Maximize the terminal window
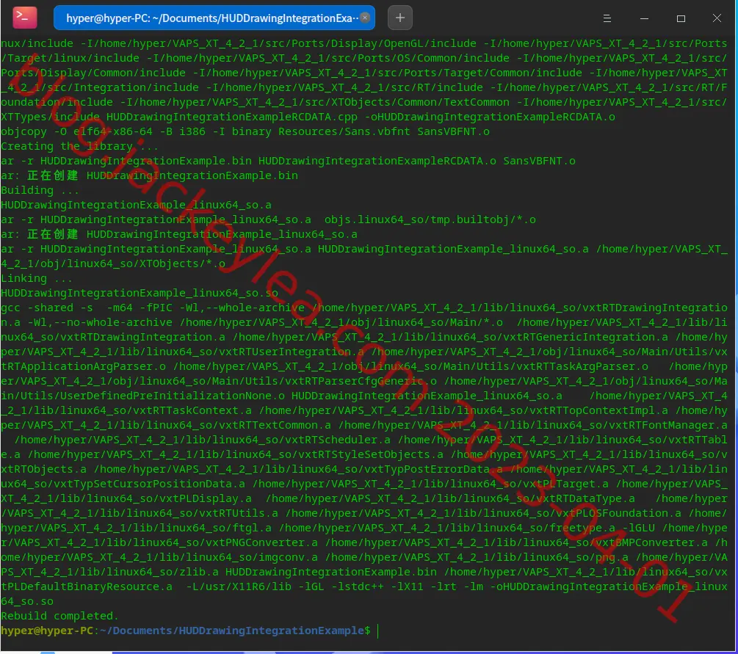 681,18
